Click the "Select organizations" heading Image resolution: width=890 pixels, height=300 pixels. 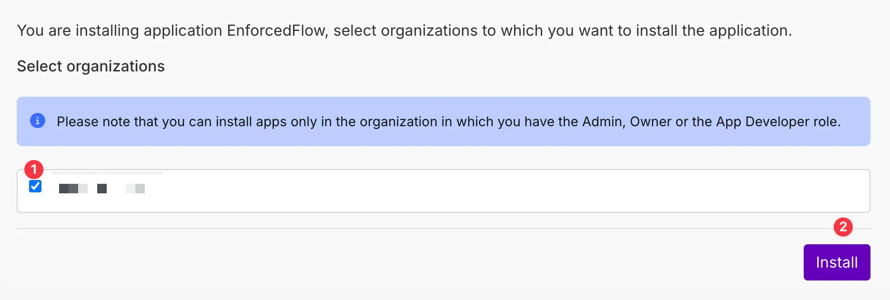pos(91,66)
